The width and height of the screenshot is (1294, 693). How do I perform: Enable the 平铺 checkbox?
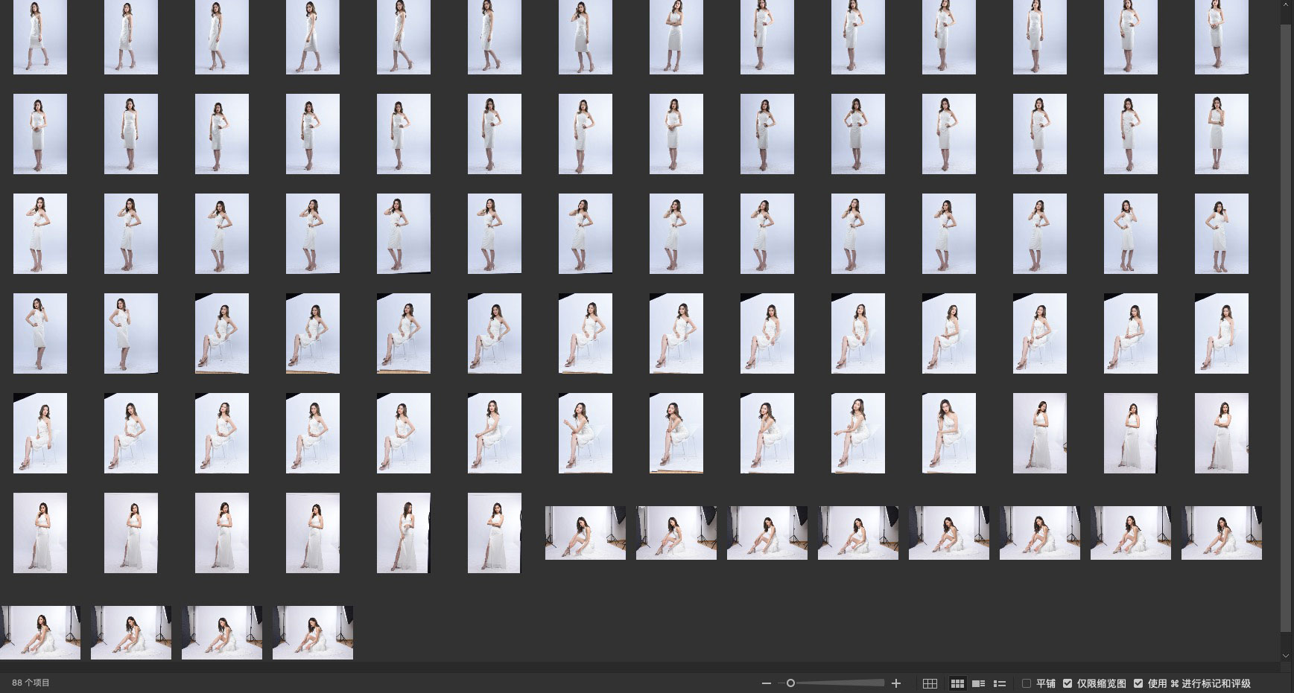point(1027,683)
